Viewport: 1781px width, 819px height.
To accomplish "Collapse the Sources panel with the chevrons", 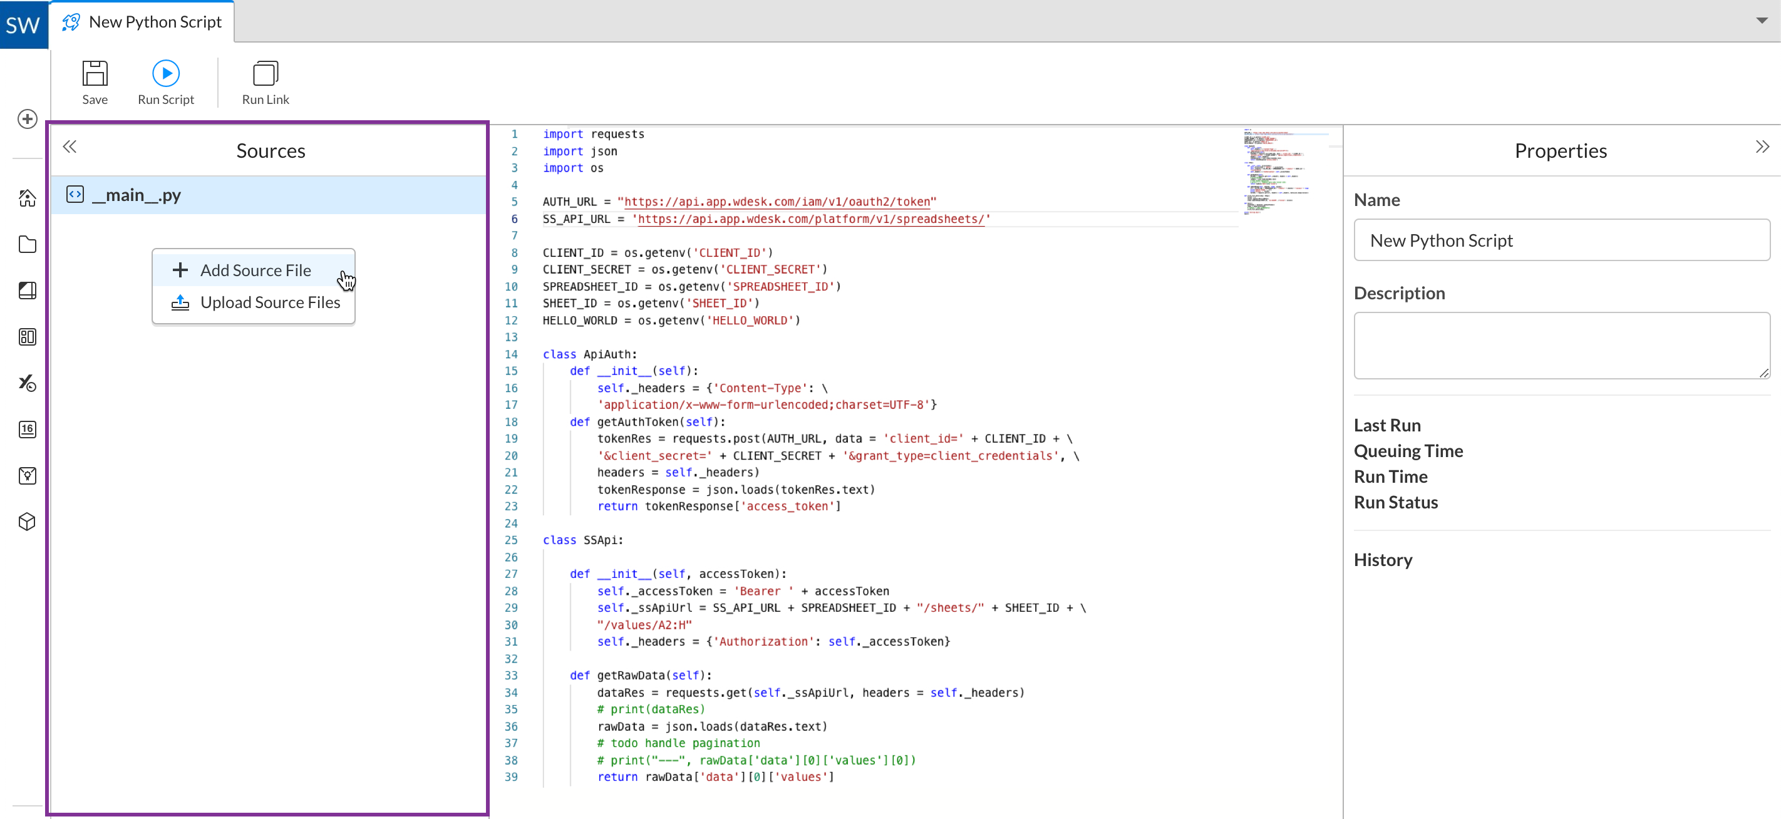I will click(x=69, y=146).
